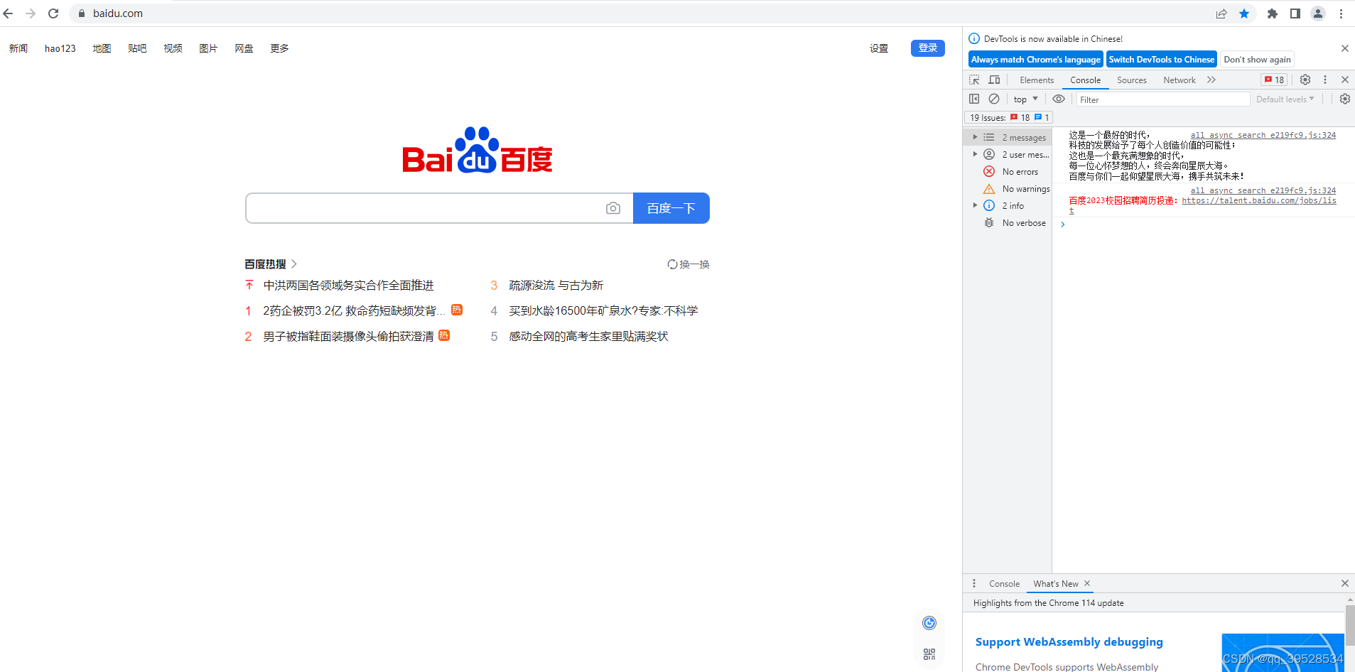
Task: Expand the 2 user messages group
Action: (975, 154)
